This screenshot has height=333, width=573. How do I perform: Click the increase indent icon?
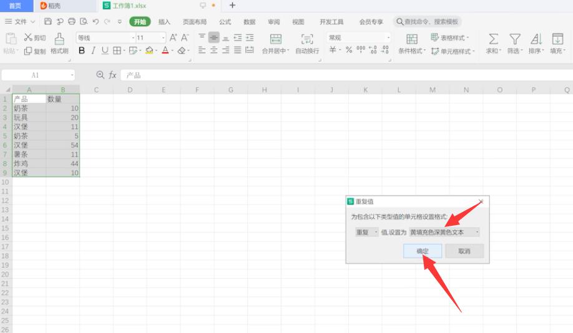pos(250,37)
